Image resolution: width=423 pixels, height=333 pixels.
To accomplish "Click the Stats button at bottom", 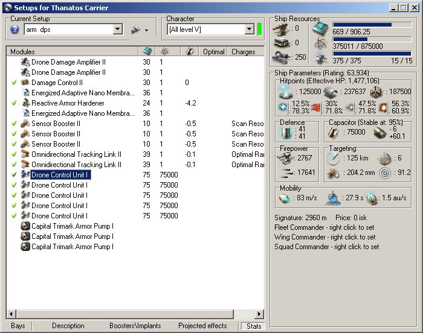I will (x=254, y=326).
